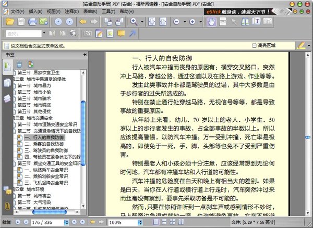Print the PDF using the printer icon
313x228 pixels.
click(x=32, y=21)
